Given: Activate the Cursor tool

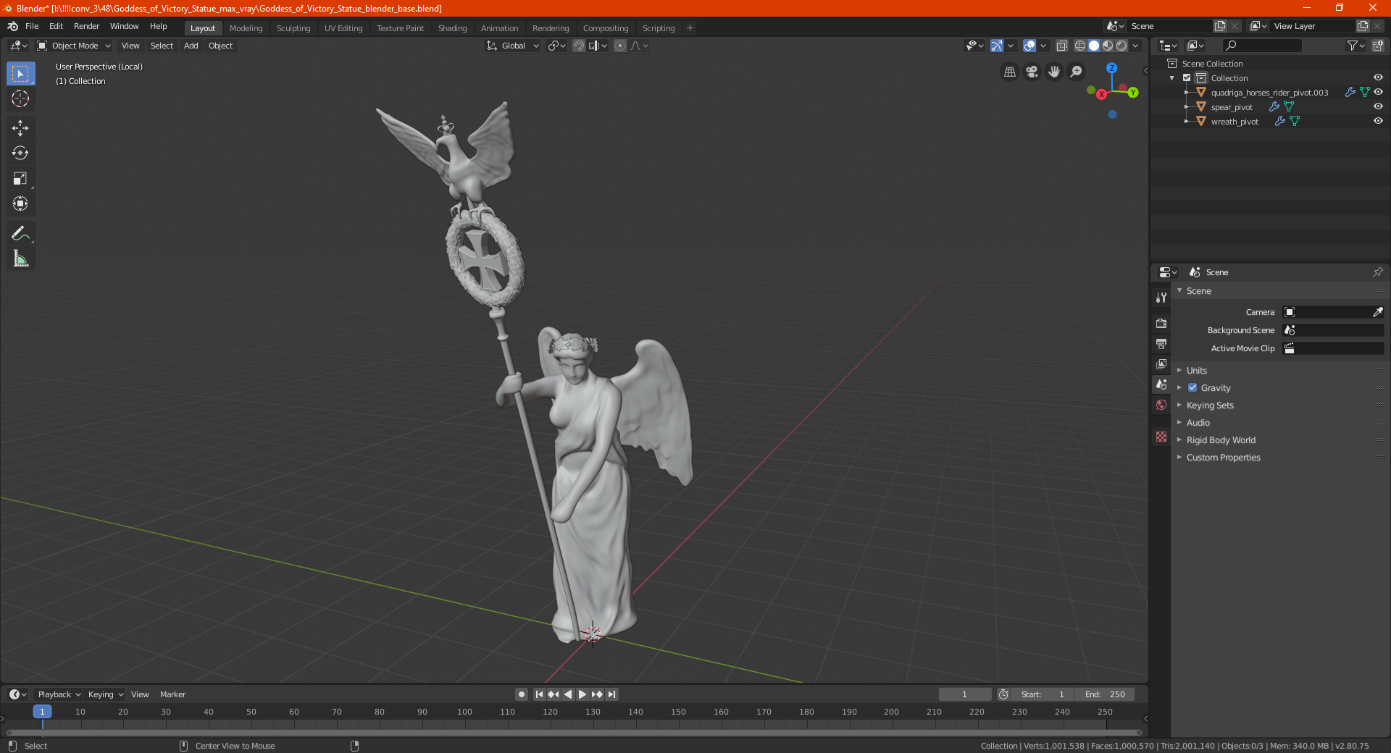Looking at the screenshot, I should point(20,98).
